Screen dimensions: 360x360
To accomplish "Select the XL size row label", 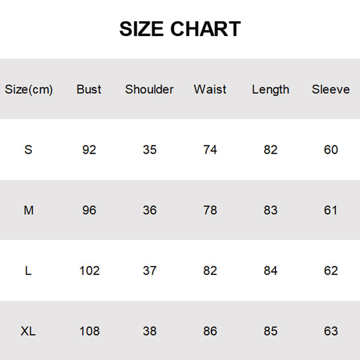I will [x=28, y=331].
